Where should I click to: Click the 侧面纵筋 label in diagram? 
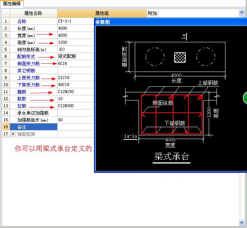pos(163,103)
